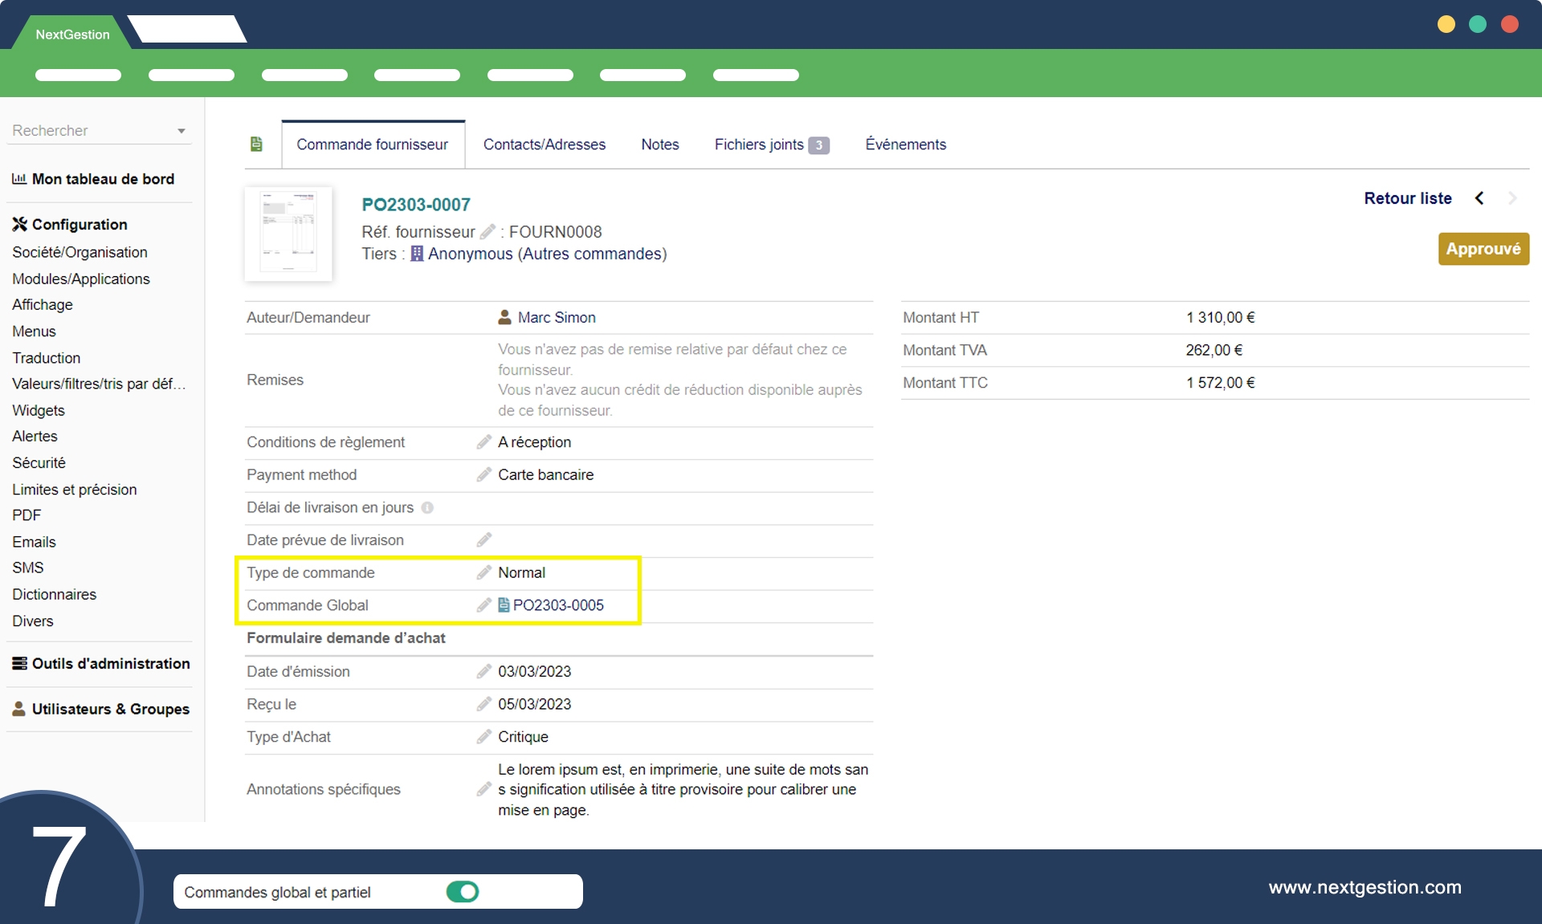
Task: Edit Commande Global via pencil icon
Action: (483, 605)
